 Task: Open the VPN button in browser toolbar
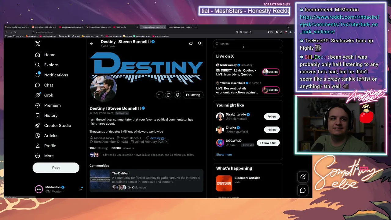tap(270, 32)
